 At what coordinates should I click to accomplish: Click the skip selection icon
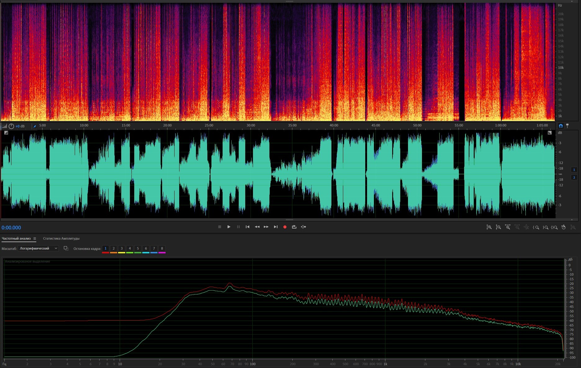coord(304,227)
